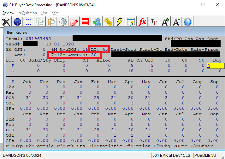Screen dimensions: 225x159
Task: Click F3=Stk Sts function key label
Action: click(71, 146)
